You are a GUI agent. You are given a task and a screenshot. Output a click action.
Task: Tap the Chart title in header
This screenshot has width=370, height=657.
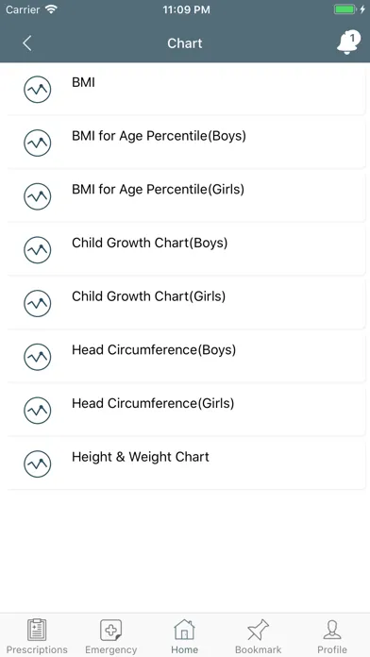click(x=185, y=43)
